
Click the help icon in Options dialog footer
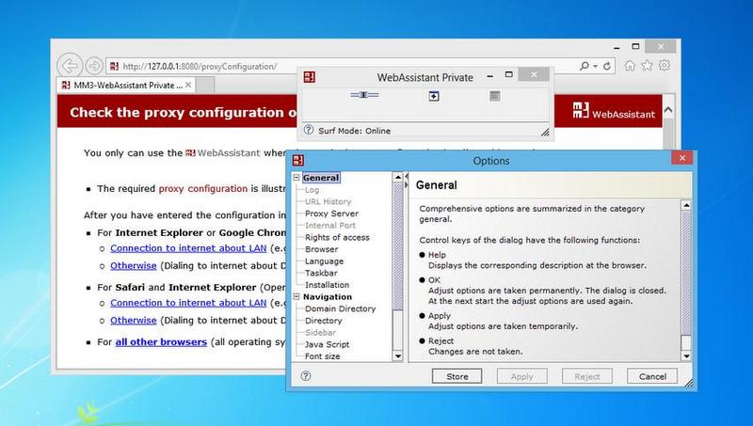(306, 376)
